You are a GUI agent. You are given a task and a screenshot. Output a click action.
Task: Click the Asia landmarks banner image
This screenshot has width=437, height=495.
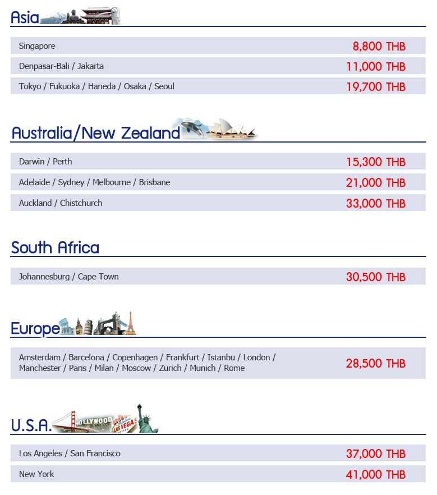pyautogui.click(x=80, y=16)
